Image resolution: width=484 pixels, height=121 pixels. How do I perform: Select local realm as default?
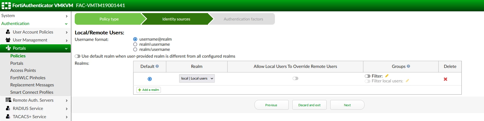[x=150, y=79]
